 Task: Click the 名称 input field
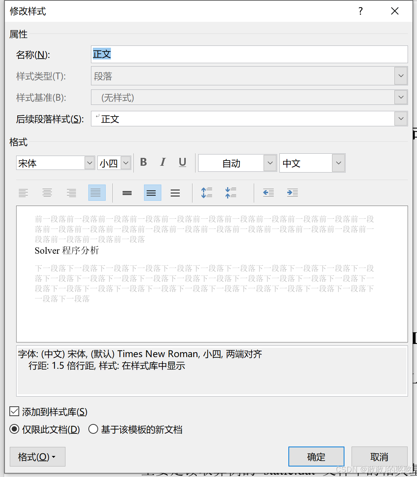tap(249, 54)
